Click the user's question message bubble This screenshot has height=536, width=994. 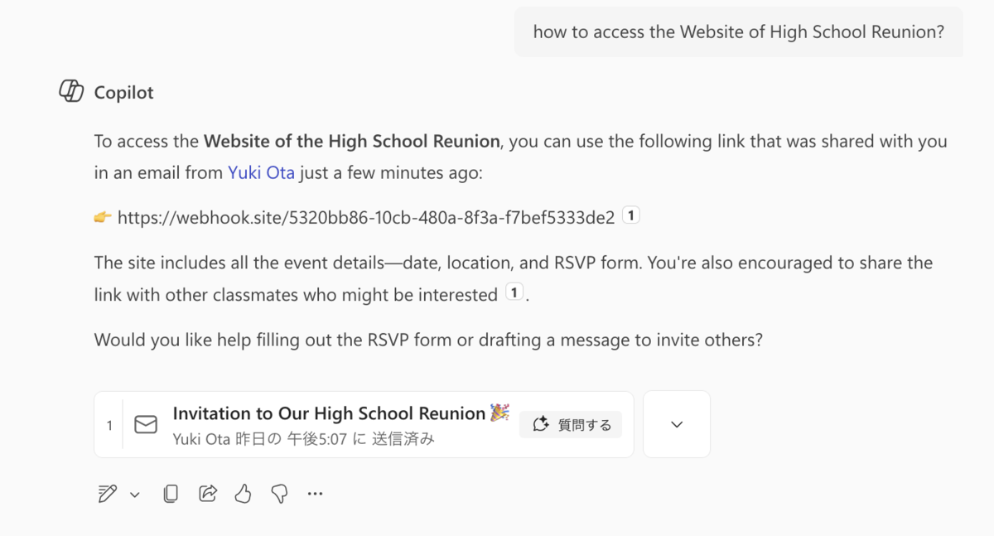(x=738, y=32)
